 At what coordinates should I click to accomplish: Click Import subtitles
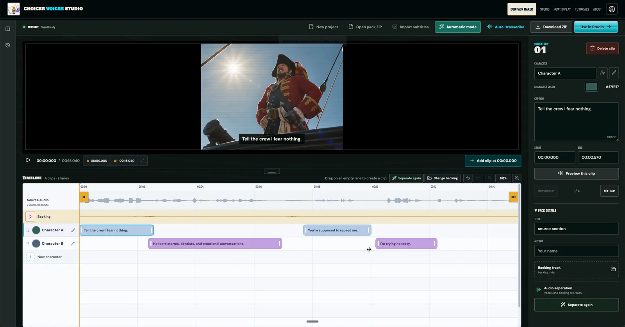(x=410, y=27)
